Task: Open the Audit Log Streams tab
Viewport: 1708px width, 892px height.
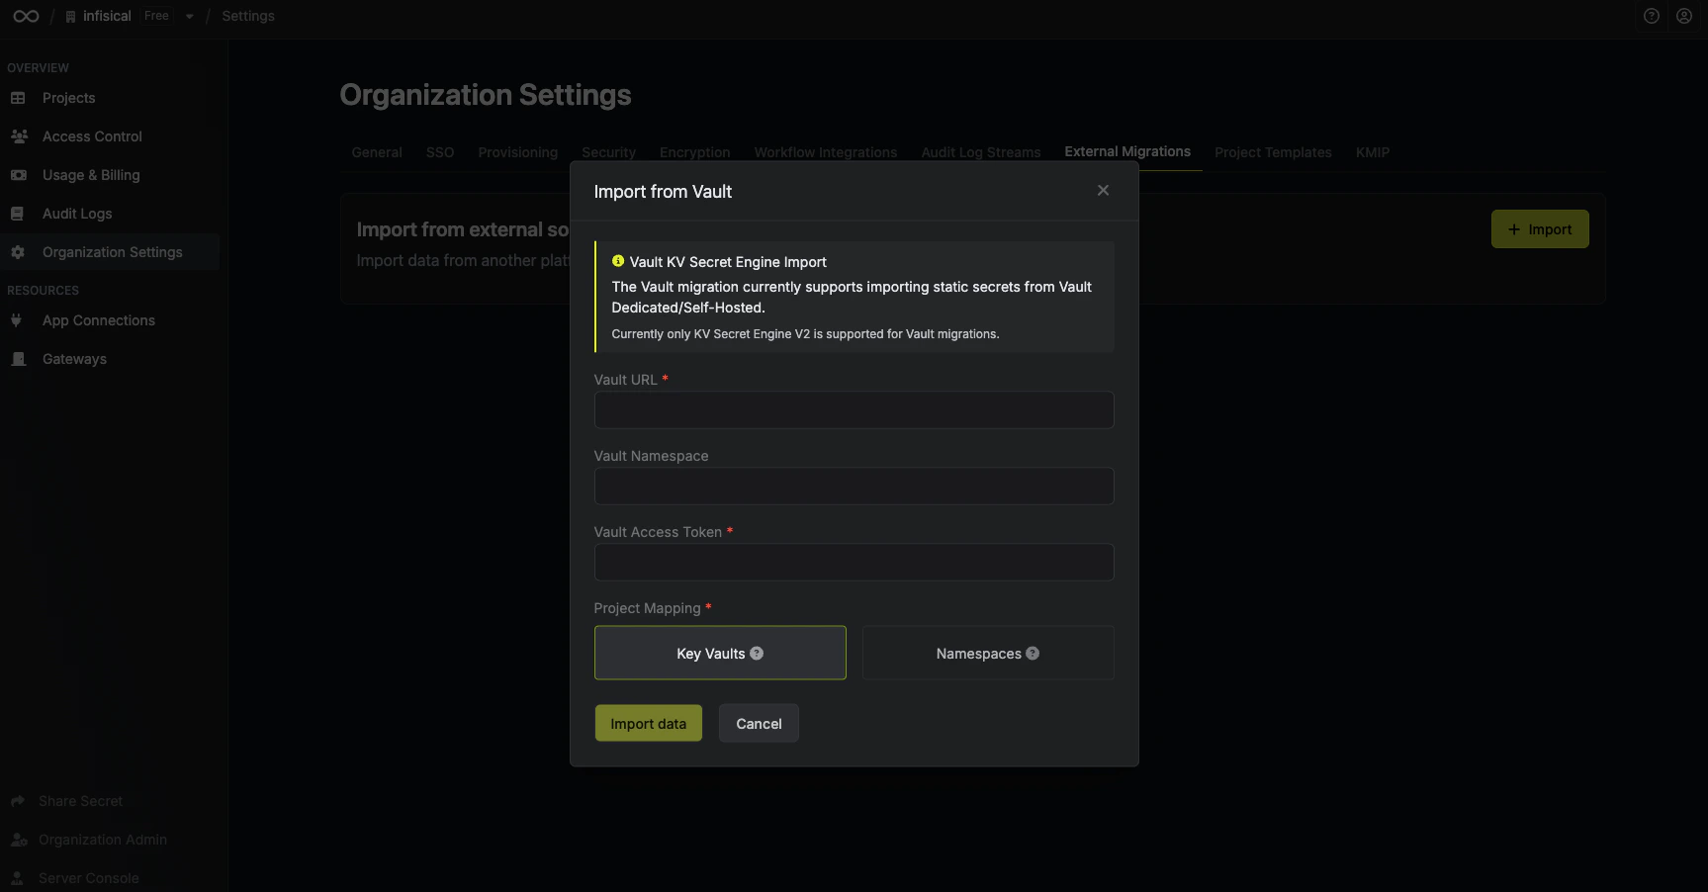Action: coord(981,152)
